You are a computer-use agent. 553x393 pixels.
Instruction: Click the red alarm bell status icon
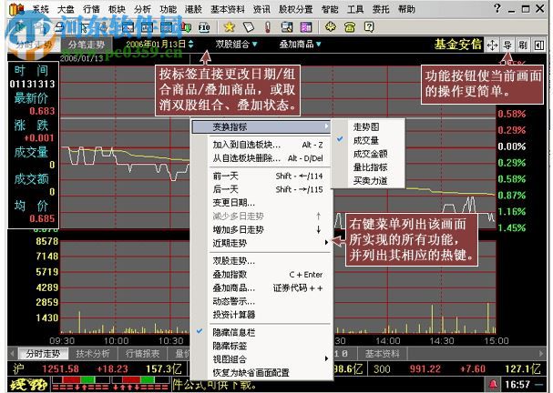[493, 384]
